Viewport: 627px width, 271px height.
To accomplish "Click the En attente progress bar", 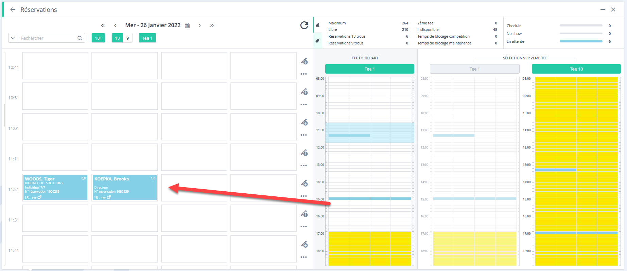I will (581, 41).
